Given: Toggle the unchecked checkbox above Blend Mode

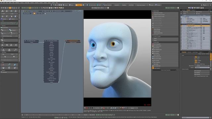Looking at the screenshot, I should pyautogui.click(x=196, y=64).
